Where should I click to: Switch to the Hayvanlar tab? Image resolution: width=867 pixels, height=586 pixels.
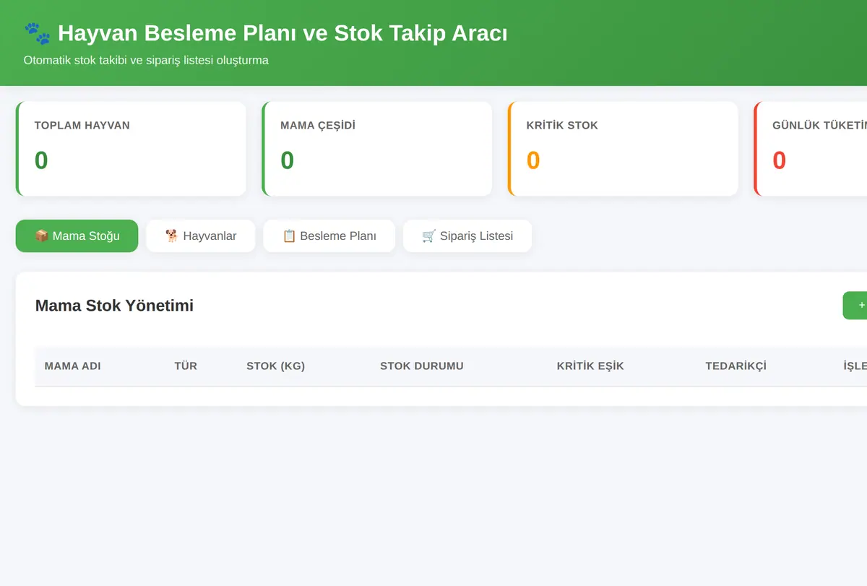pyautogui.click(x=201, y=236)
